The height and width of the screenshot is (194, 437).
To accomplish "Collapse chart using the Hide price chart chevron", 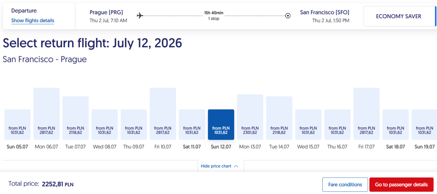I will coord(236,166).
